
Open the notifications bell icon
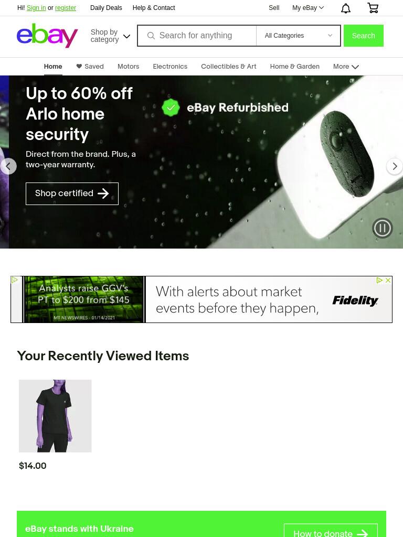pos(345,8)
